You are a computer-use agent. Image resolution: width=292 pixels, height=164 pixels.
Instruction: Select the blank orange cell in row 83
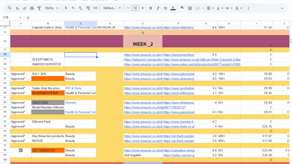click(48, 78)
